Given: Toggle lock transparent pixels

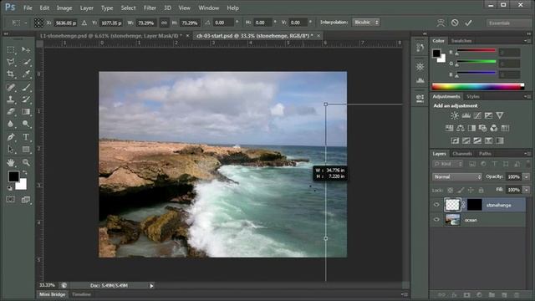Looking at the screenshot, I should [x=451, y=190].
